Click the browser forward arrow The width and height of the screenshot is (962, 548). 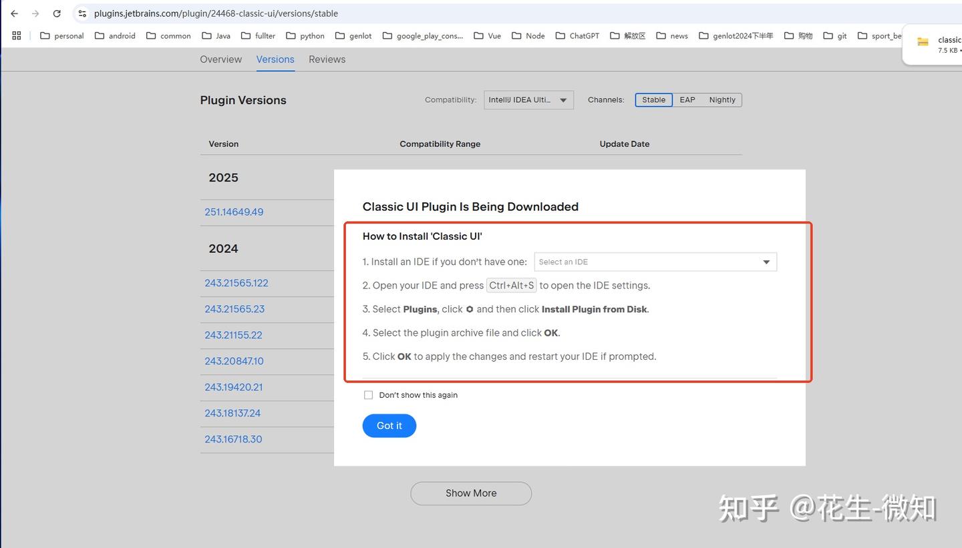[x=35, y=13]
